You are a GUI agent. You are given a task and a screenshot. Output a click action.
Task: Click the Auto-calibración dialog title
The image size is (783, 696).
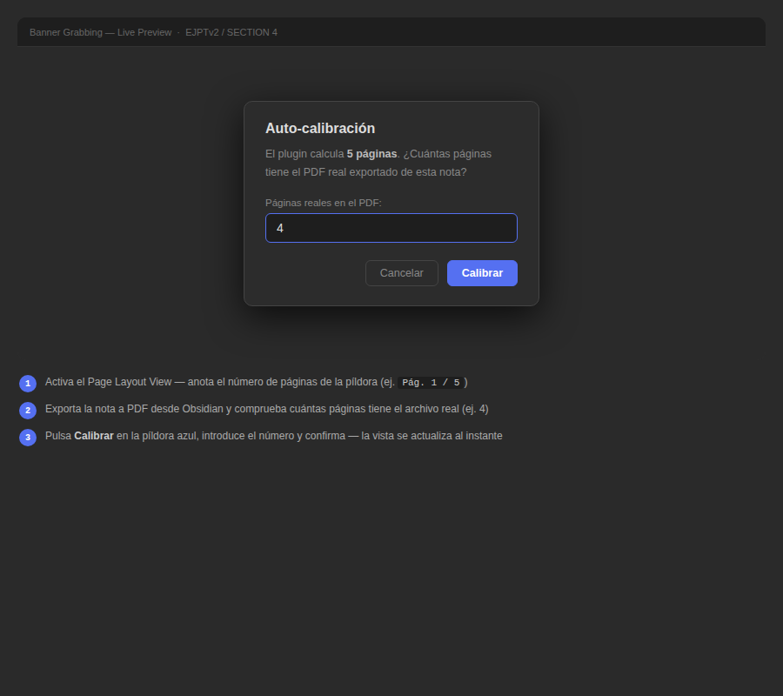click(x=320, y=128)
